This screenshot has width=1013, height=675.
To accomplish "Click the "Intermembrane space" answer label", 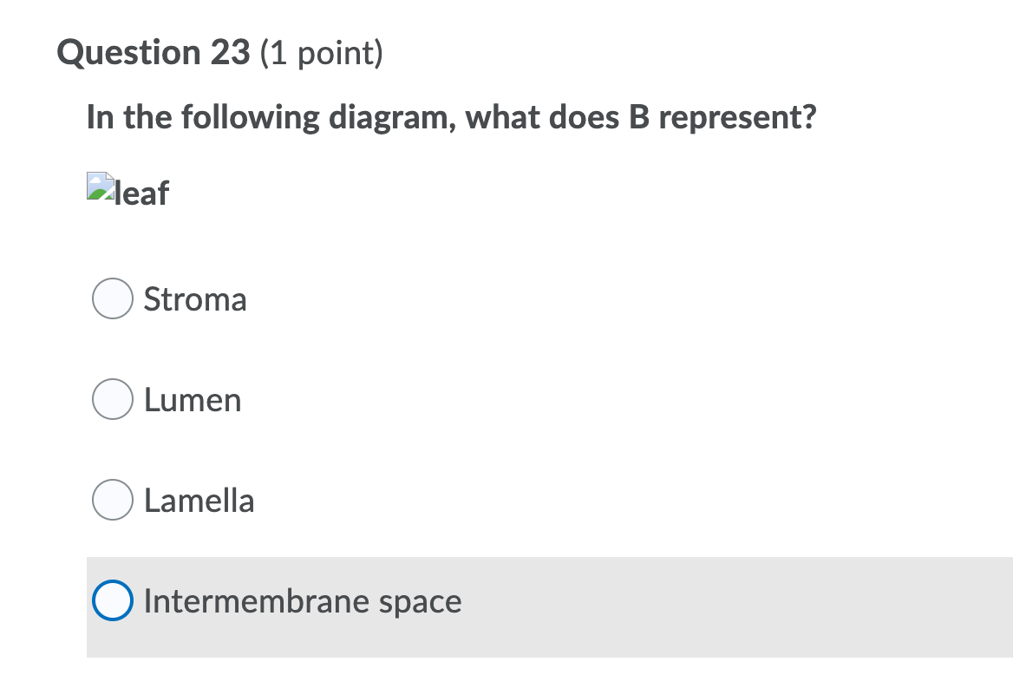I will [x=303, y=601].
